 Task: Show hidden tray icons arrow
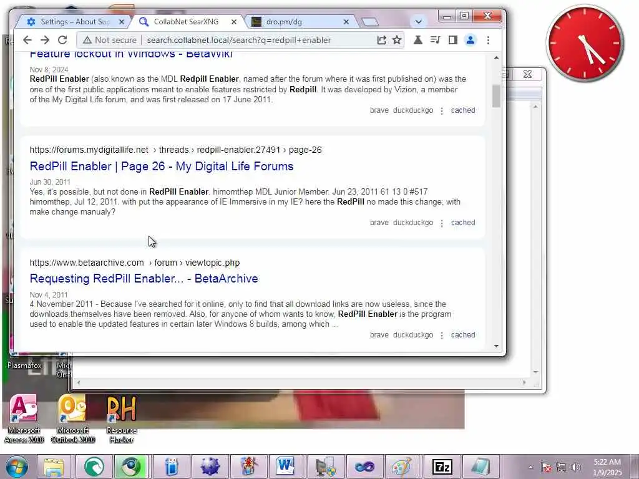point(530,467)
